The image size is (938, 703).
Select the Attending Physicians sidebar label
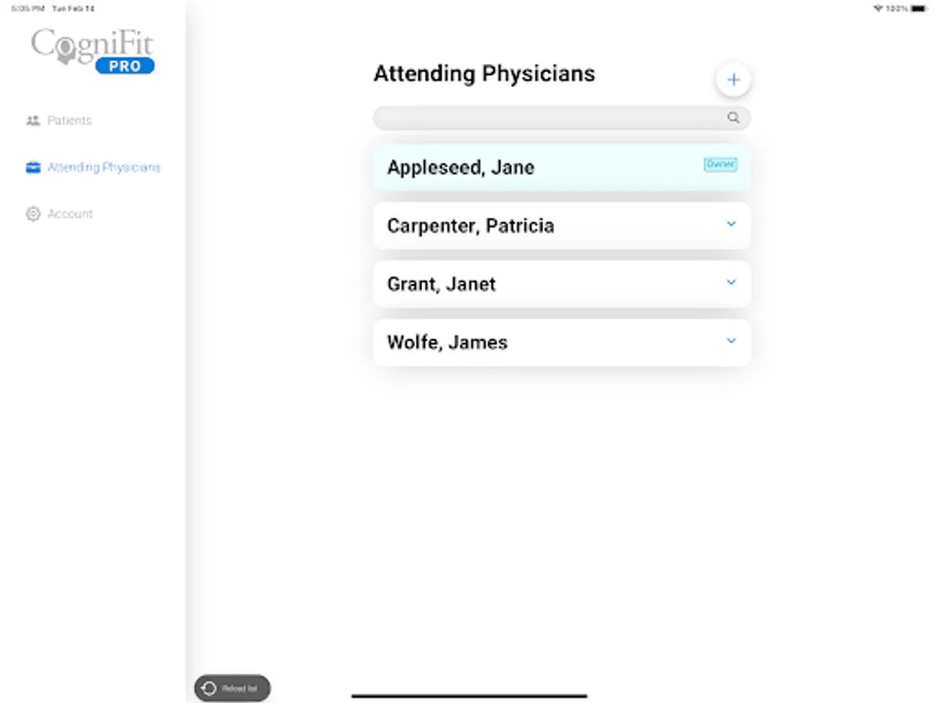(x=104, y=167)
